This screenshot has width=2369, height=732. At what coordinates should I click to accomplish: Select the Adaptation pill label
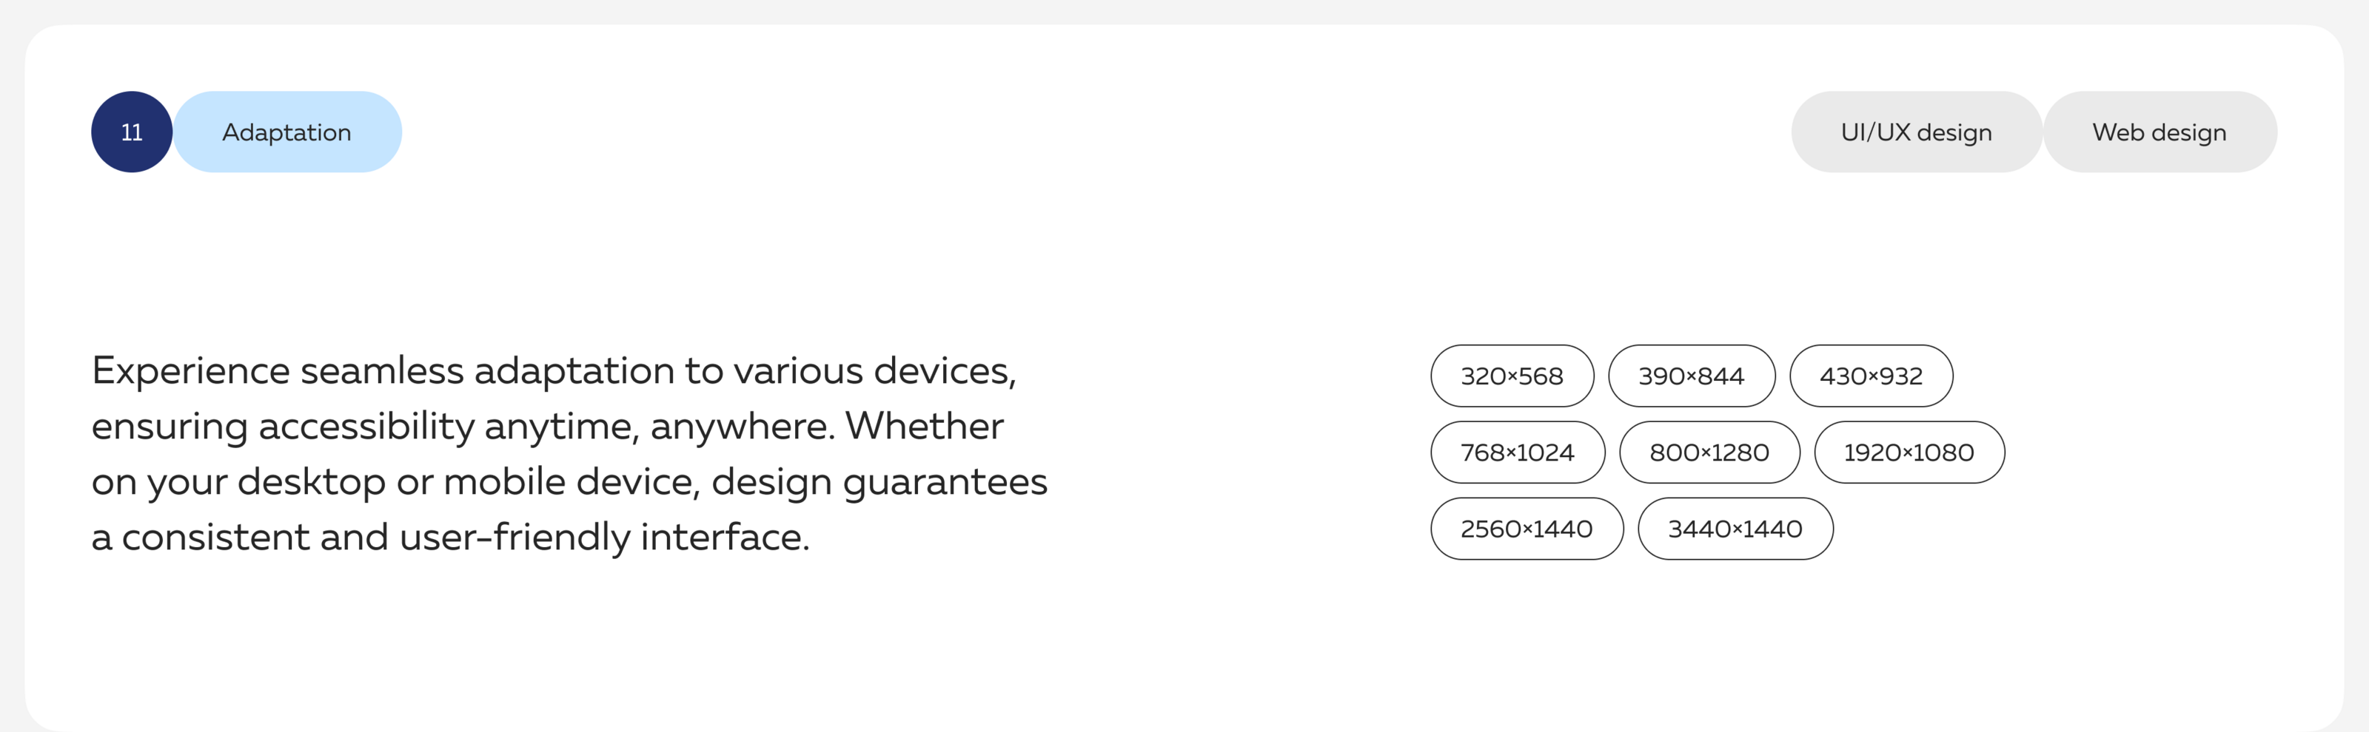coord(287,132)
